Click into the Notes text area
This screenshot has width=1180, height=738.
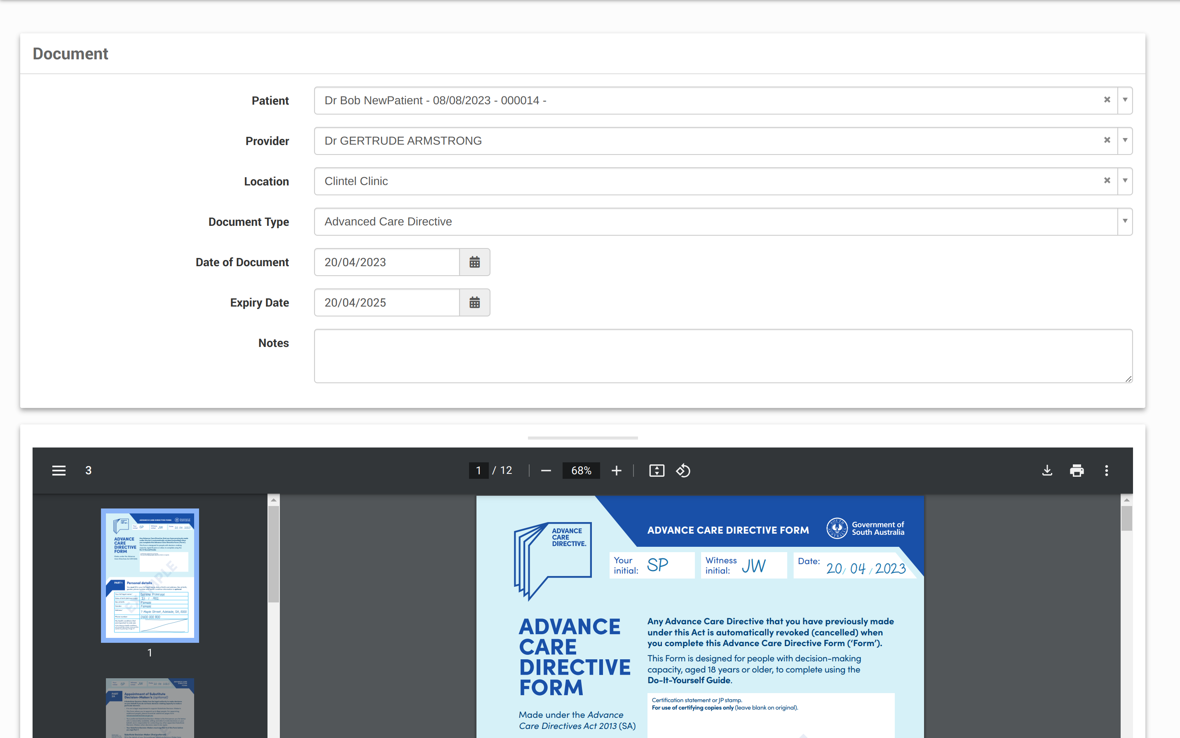pos(723,356)
